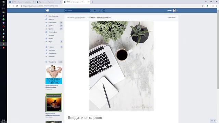The height and width of the screenshot is (123, 219).
Task: Click the Модератор grid icon in sidebar
Action: click(x=47, y=62)
